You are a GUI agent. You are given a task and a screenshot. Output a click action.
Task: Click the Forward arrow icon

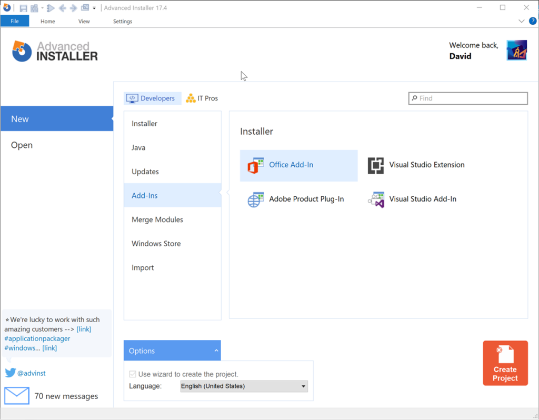(x=73, y=8)
